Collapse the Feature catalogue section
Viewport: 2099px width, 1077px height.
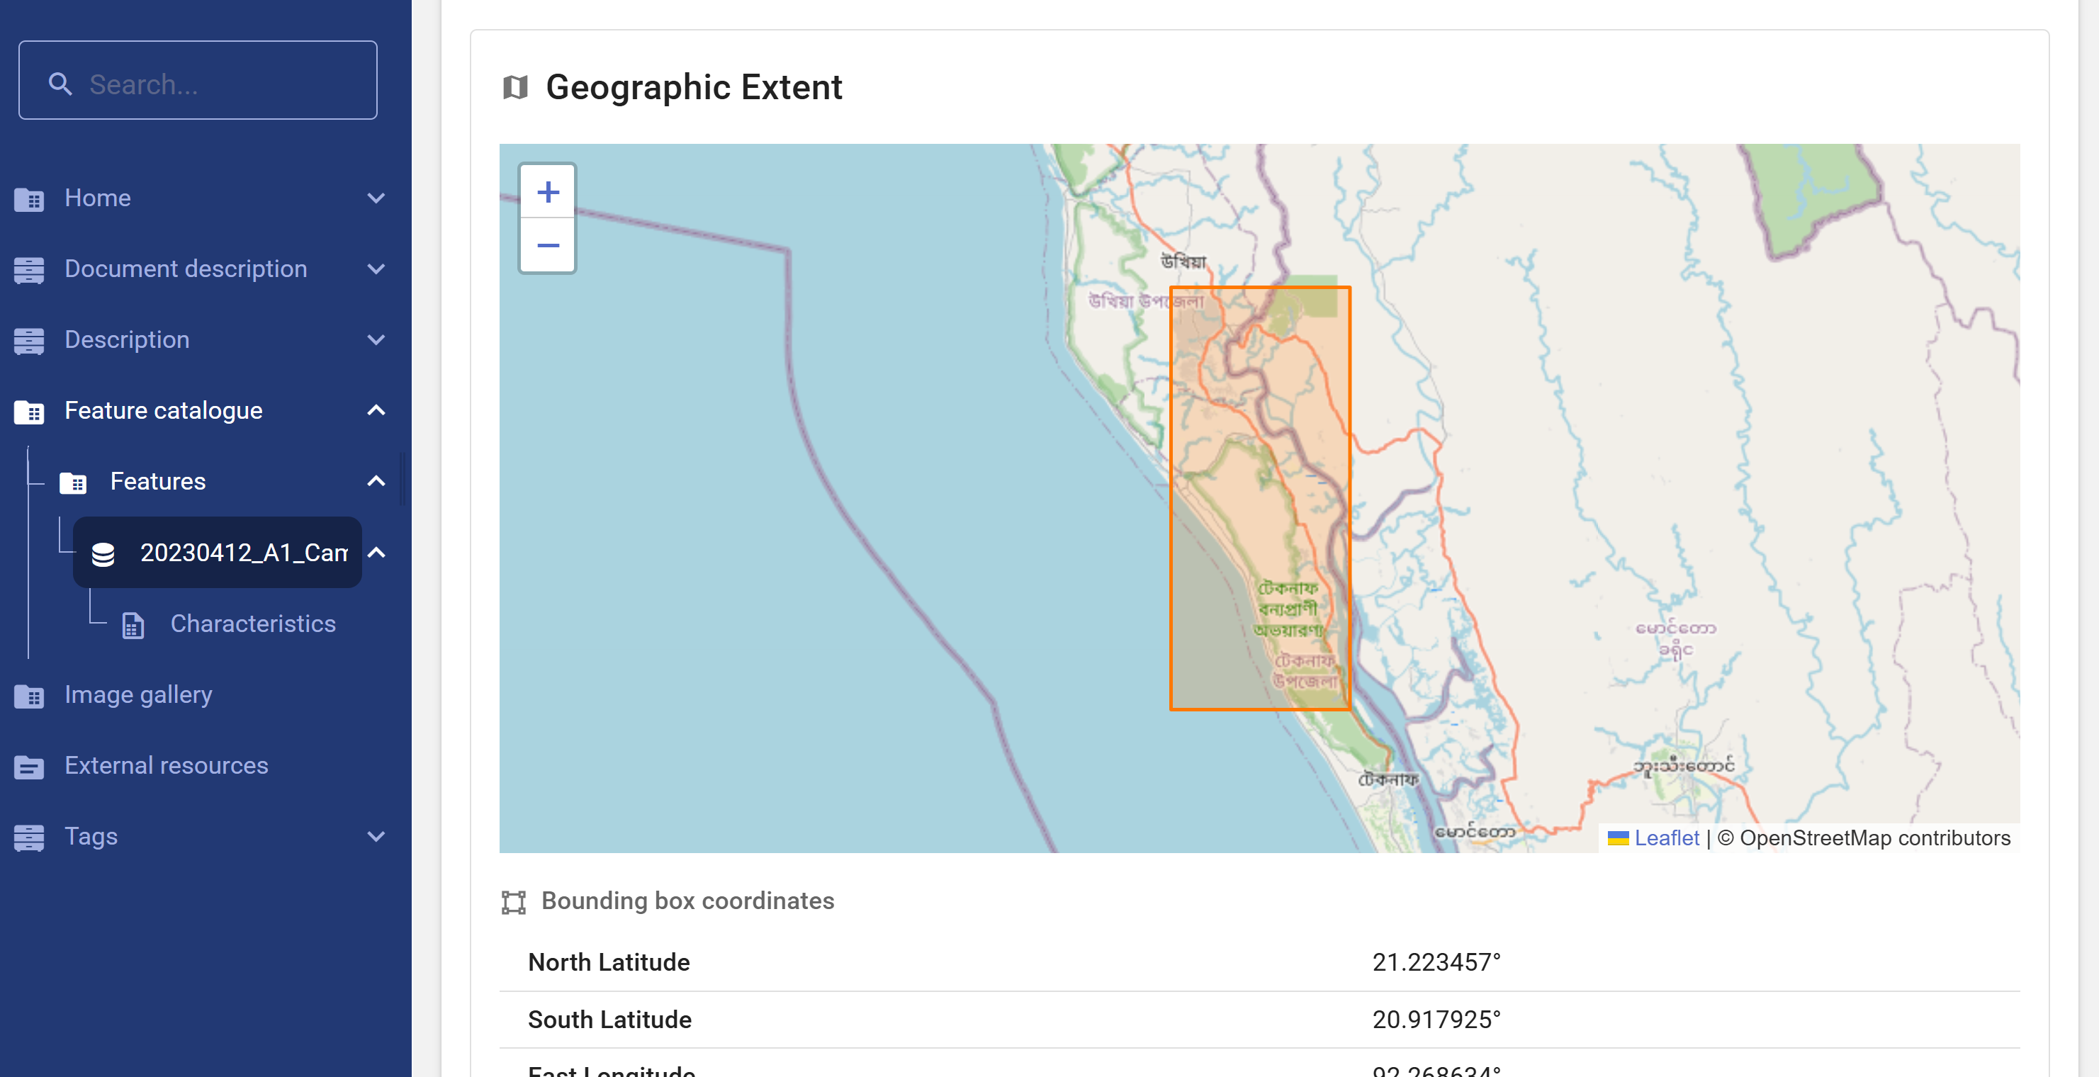pyautogui.click(x=376, y=410)
